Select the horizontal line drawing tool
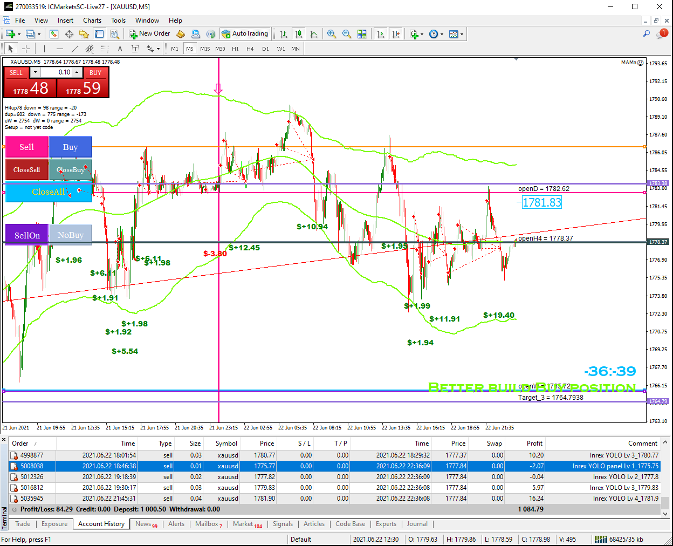The image size is (673, 546). (60, 49)
